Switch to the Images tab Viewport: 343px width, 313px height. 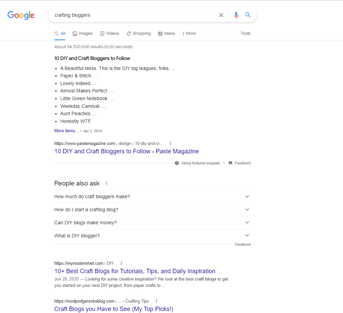[x=83, y=33]
